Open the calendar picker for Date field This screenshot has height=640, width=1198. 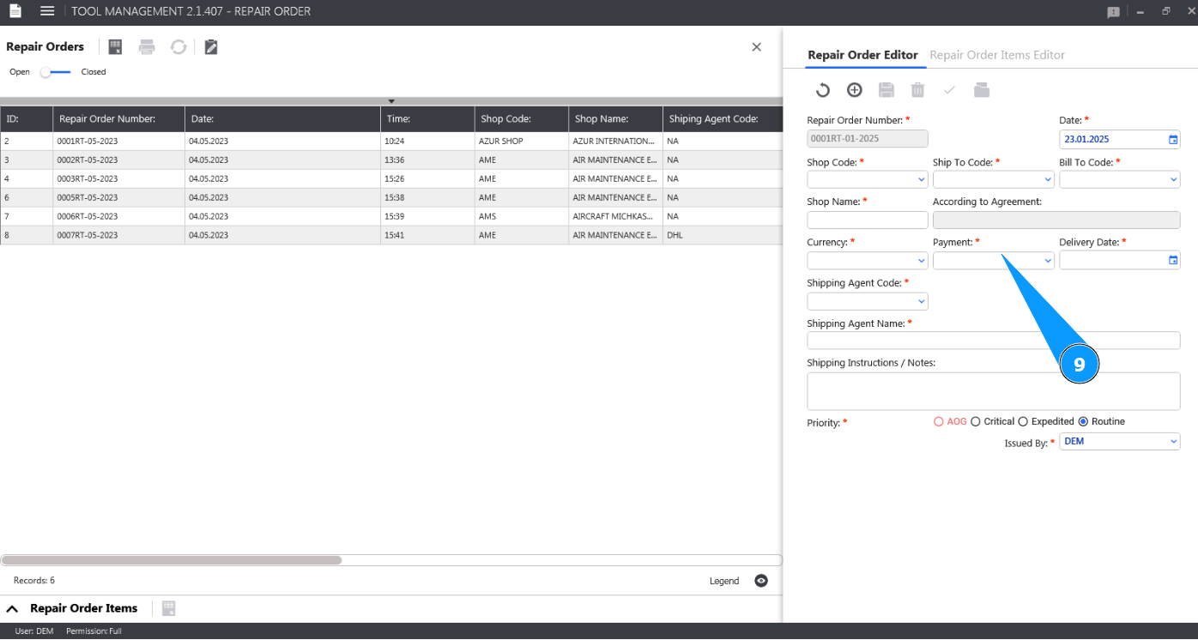click(1173, 139)
